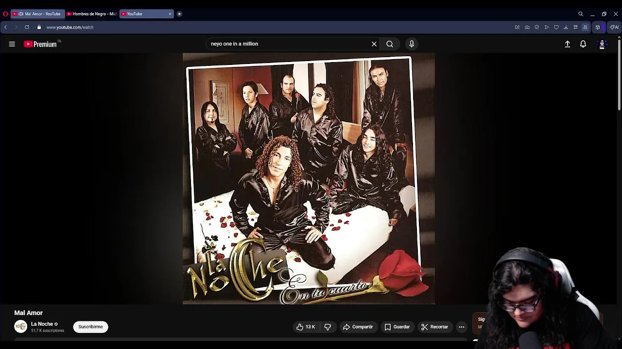
Task: Click the Mal Amor video title
Action: [29, 313]
